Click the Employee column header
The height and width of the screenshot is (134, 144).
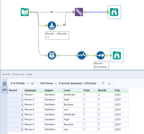(x=34, y=90)
